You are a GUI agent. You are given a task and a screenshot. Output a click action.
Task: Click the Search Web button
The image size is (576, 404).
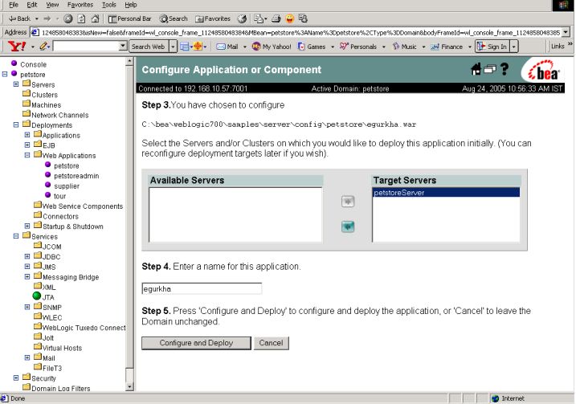pos(149,47)
